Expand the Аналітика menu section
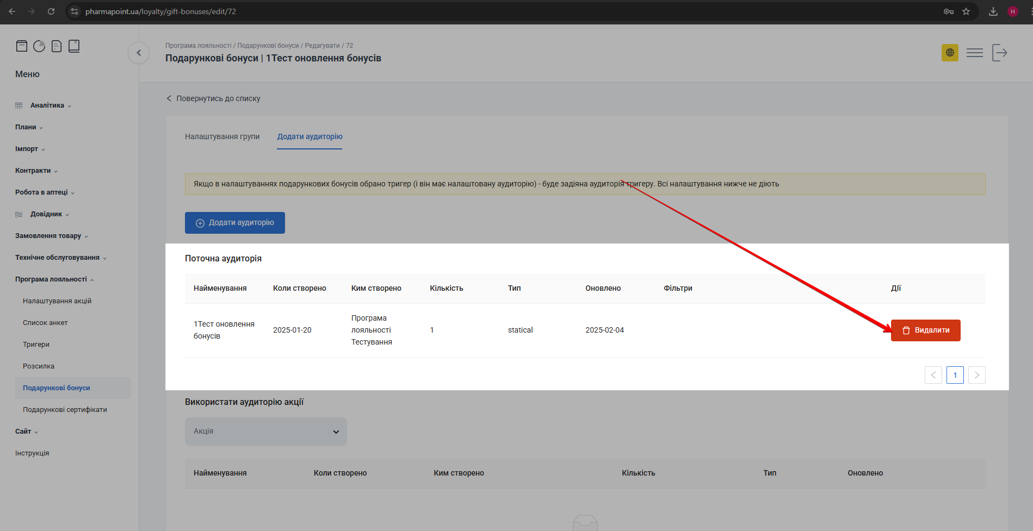This screenshot has width=1033, height=531. coord(50,105)
